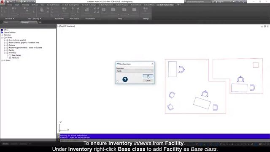Click the Plan analysis panel label

(x=75, y=19)
